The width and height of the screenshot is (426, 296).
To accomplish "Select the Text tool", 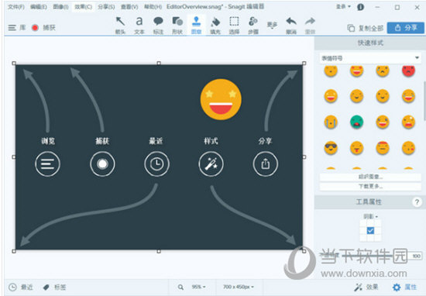I will pos(139,26).
